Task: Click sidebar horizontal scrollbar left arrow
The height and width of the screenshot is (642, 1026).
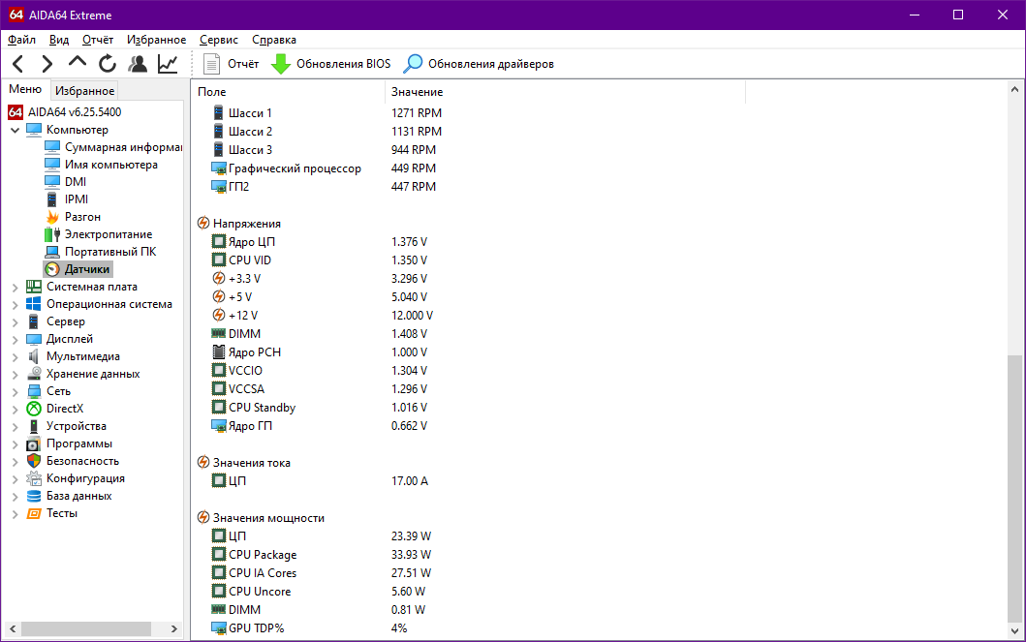Action: point(13,628)
